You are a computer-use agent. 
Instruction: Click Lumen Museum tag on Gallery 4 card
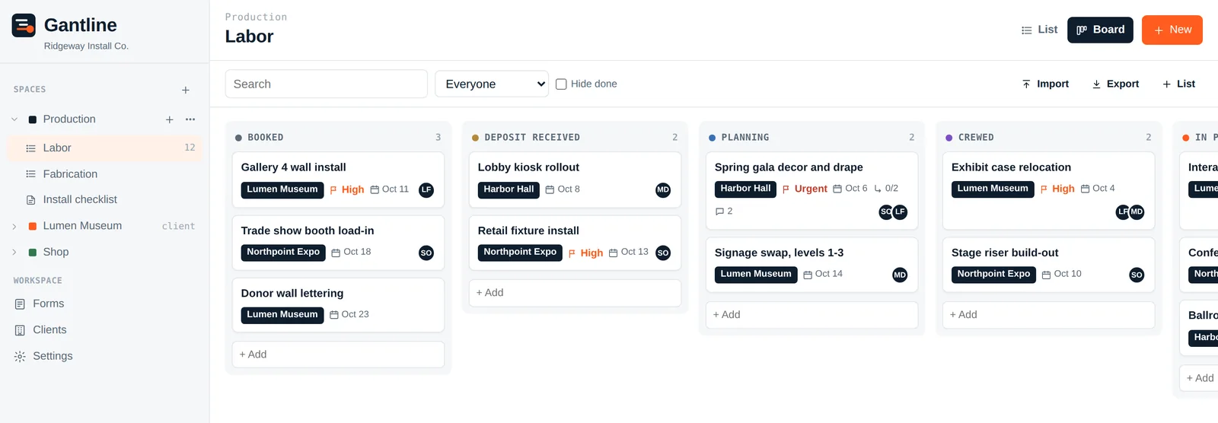(282, 189)
